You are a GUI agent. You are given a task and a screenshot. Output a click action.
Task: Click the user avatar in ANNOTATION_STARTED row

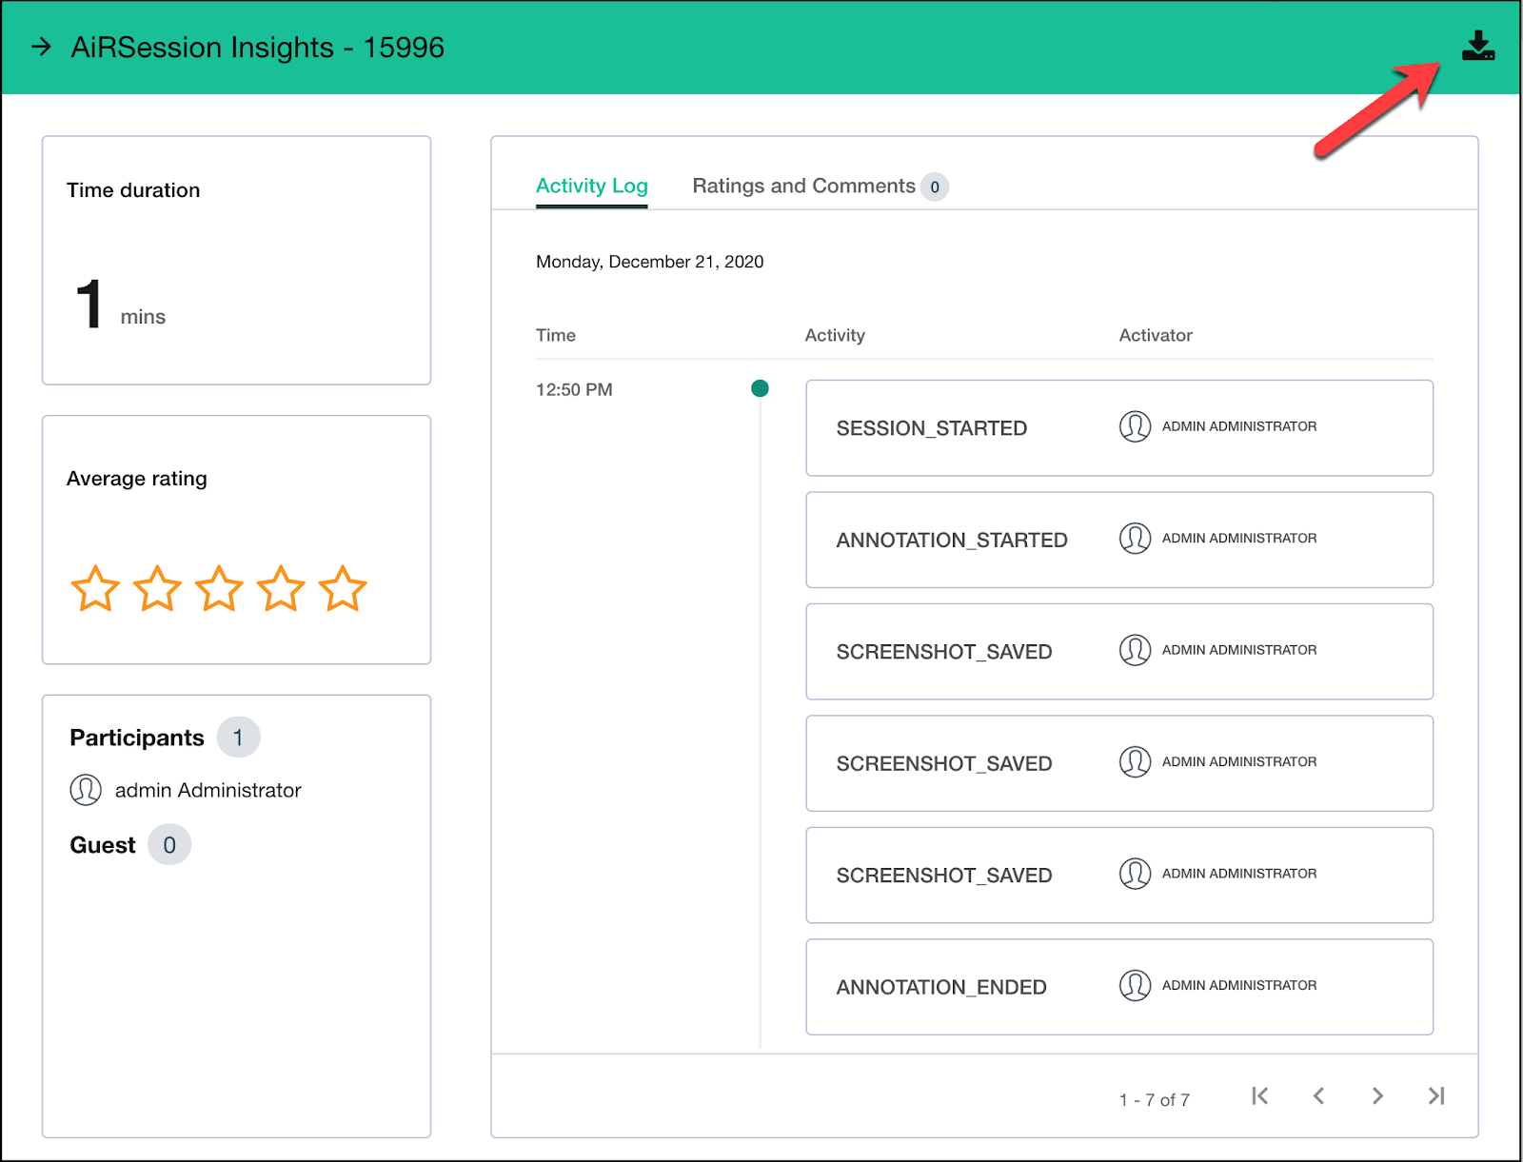click(1135, 538)
